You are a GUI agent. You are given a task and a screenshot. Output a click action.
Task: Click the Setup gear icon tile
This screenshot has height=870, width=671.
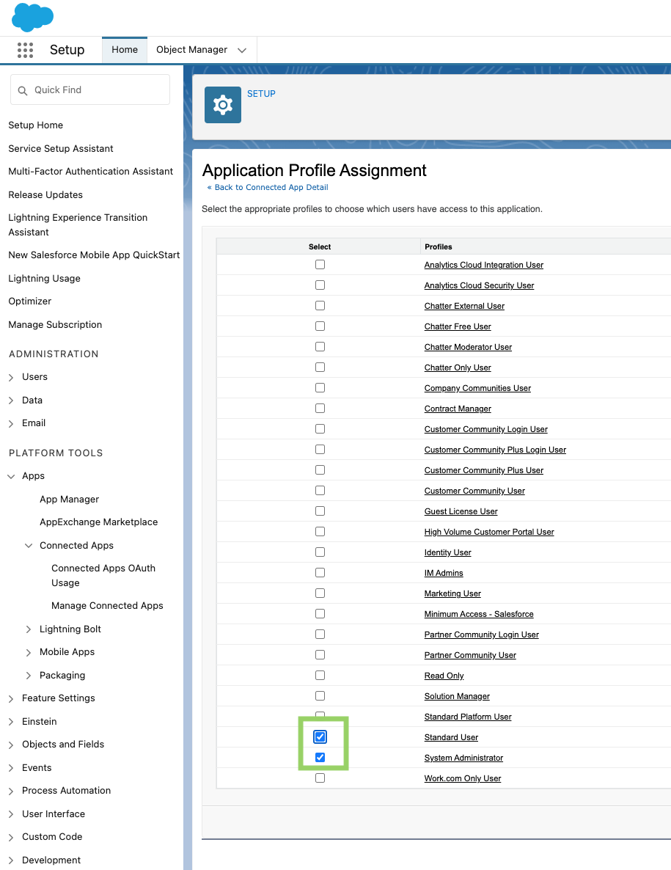coord(223,105)
